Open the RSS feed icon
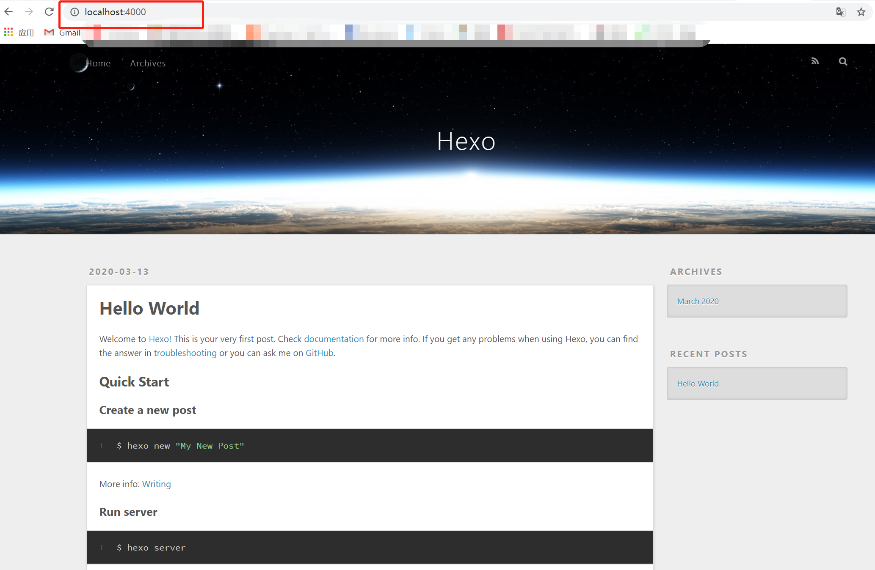Screen dimensions: 875x570 [815, 61]
